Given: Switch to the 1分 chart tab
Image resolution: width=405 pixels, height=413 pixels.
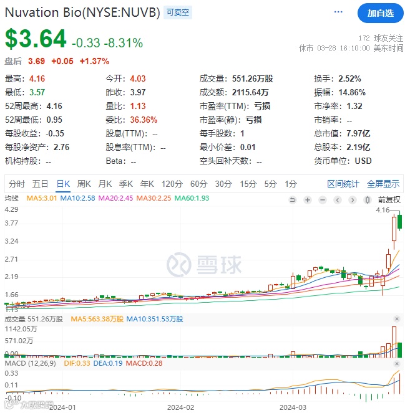Looking at the screenshot, I should coord(291,184).
